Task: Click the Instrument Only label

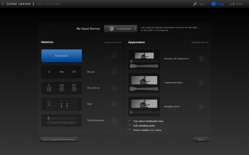Action: (173, 83)
